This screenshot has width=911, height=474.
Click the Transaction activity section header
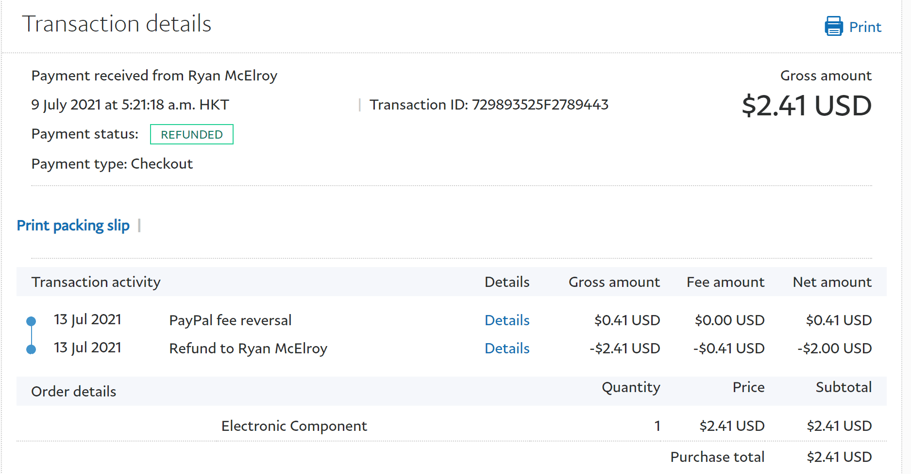(96, 282)
